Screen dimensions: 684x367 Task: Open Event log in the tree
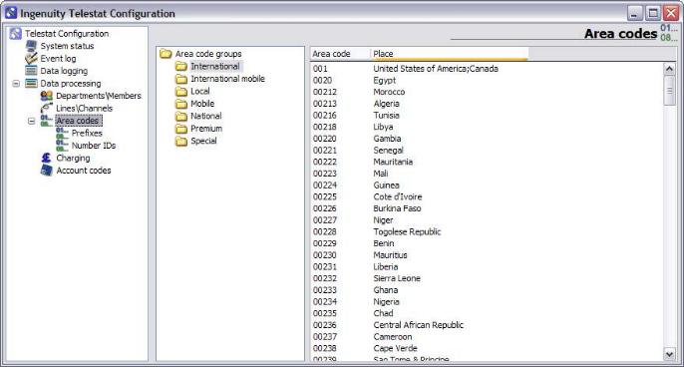[58, 58]
